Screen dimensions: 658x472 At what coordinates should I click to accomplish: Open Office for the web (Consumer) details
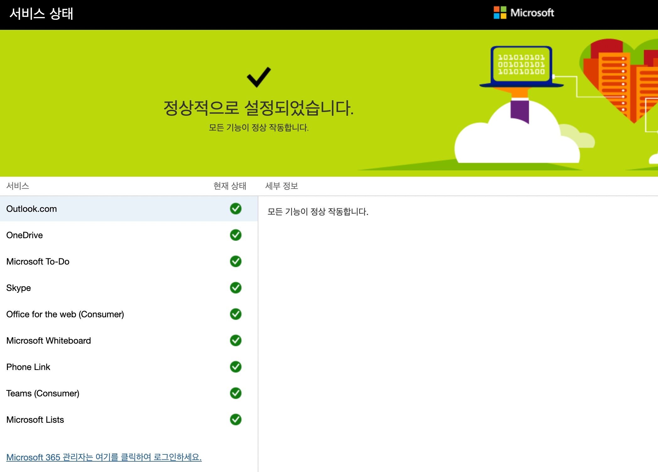[x=129, y=314]
